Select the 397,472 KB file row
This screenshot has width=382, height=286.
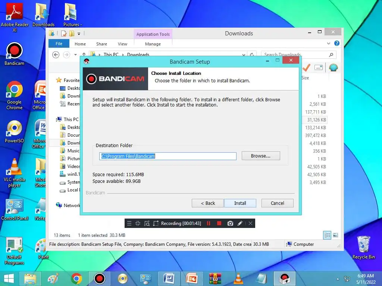point(315,135)
